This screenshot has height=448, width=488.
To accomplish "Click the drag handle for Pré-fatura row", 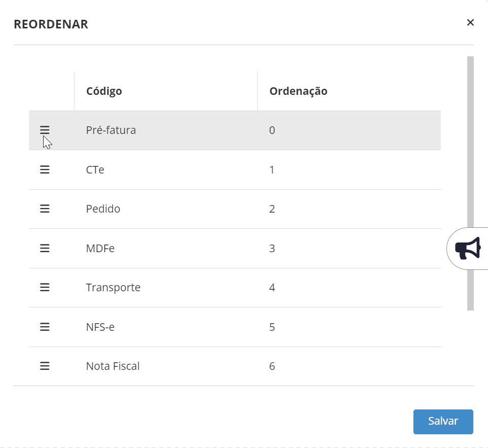I will click(x=45, y=130).
